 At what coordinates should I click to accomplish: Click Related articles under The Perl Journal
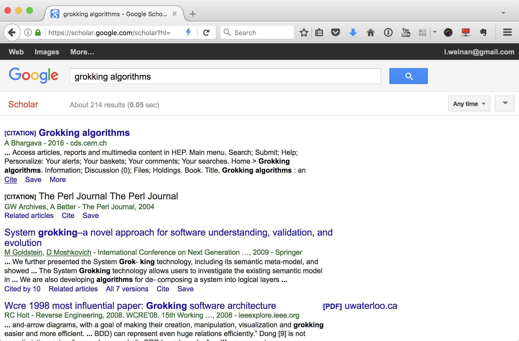click(29, 216)
